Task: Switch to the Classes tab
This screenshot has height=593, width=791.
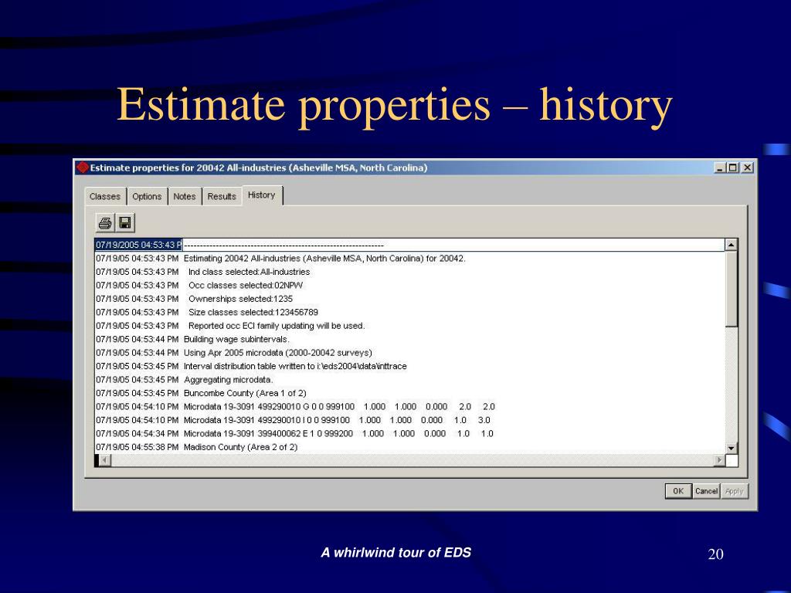Action: tap(105, 196)
